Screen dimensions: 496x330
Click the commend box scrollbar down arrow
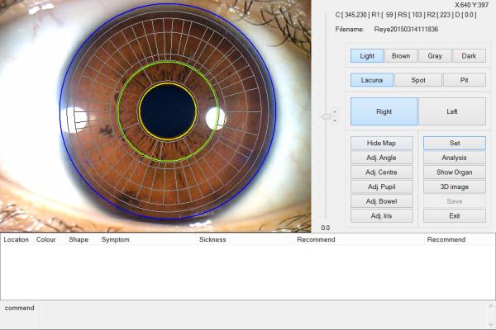(x=491, y=325)
